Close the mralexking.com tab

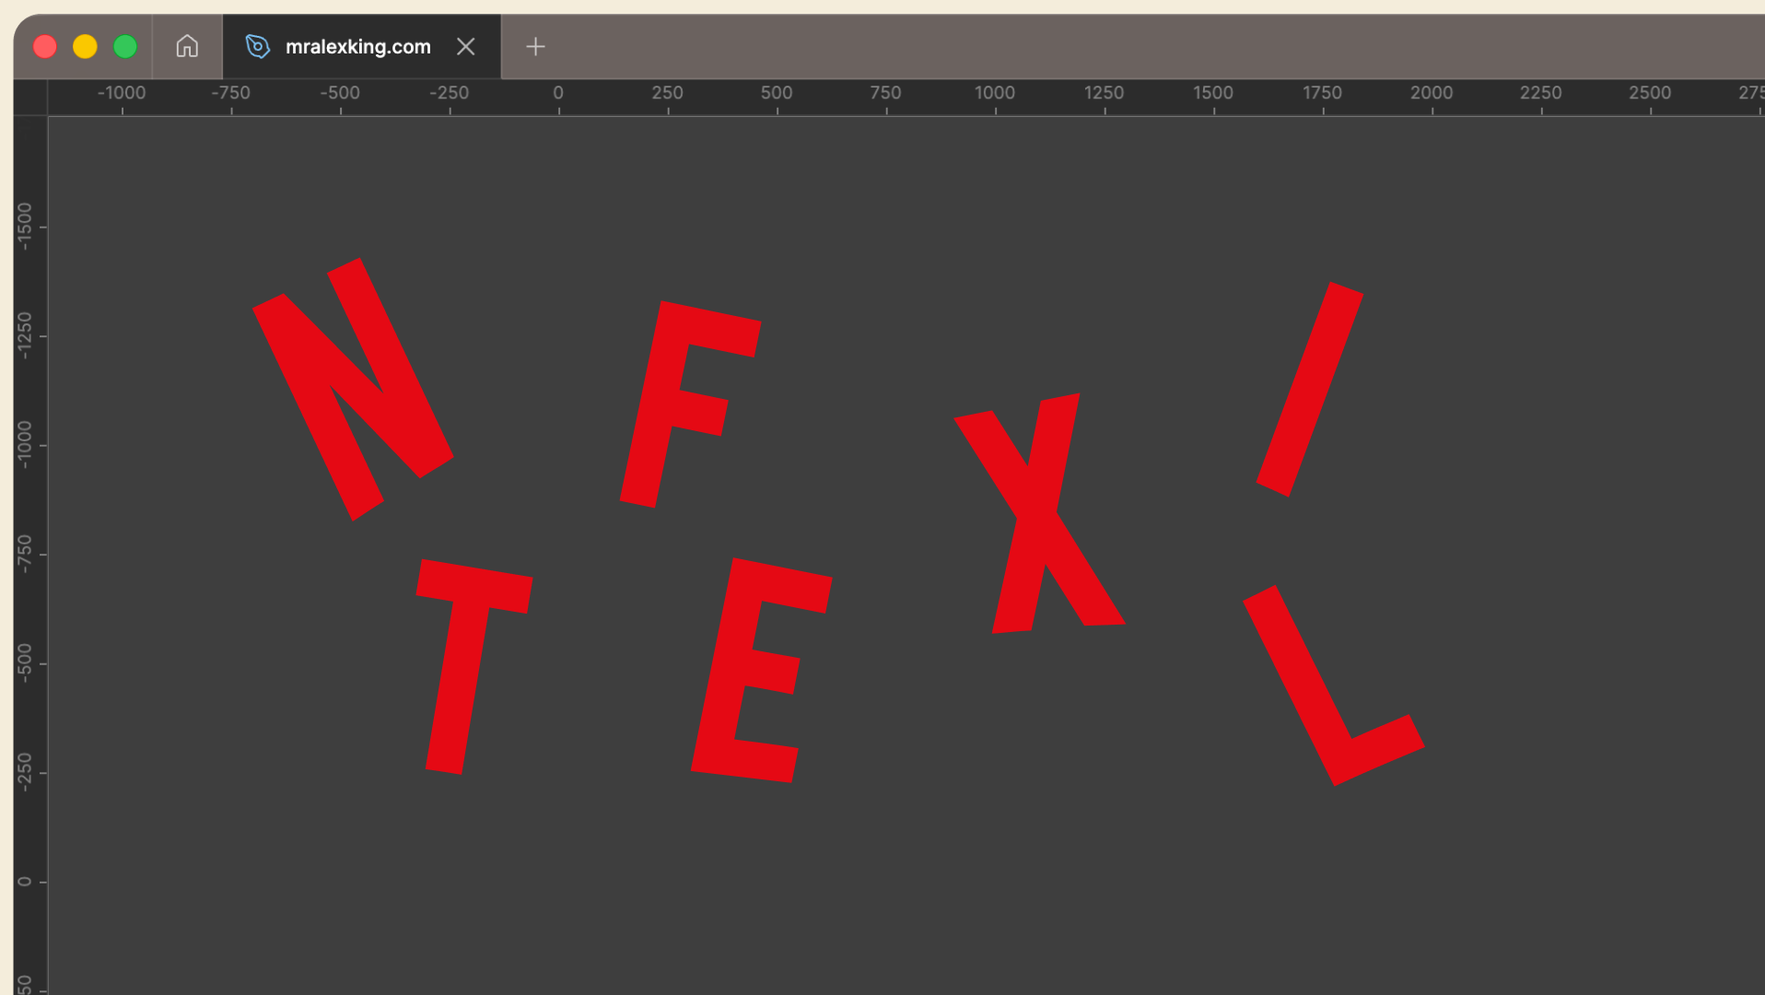[466, 46]
